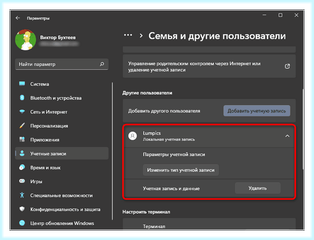Click Изменить тип учетной записи button
This screenshot has width=314, height=240.
pyautogui.click(x=181, y=170)
